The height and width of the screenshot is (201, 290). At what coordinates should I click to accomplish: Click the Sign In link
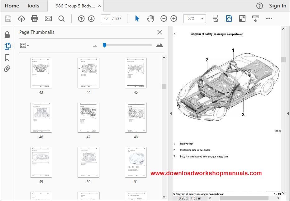(278, 6)
